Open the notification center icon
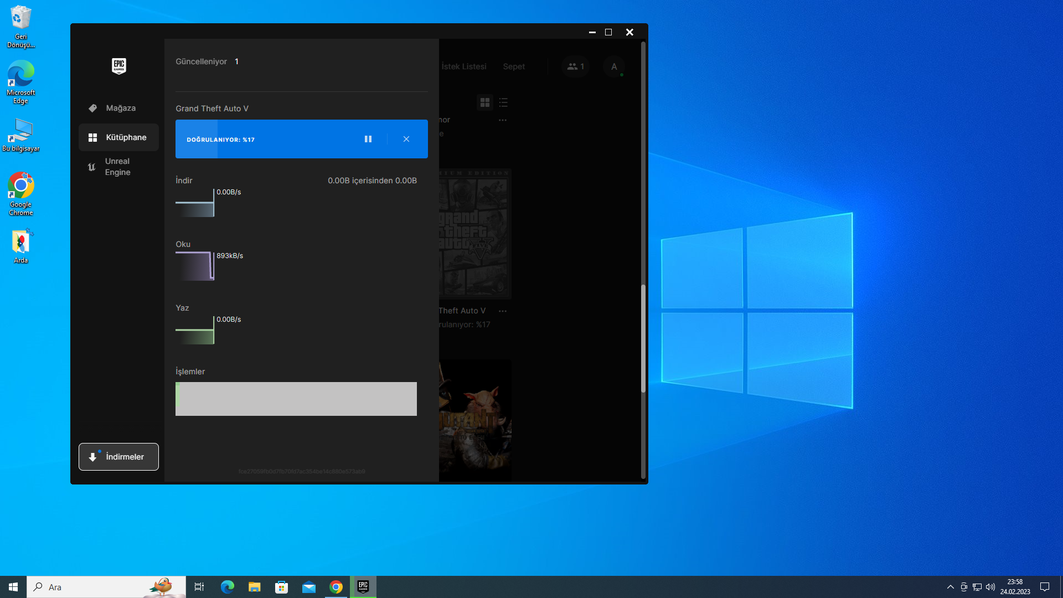Screen dimensions: 1063x598 [1045, 587]
